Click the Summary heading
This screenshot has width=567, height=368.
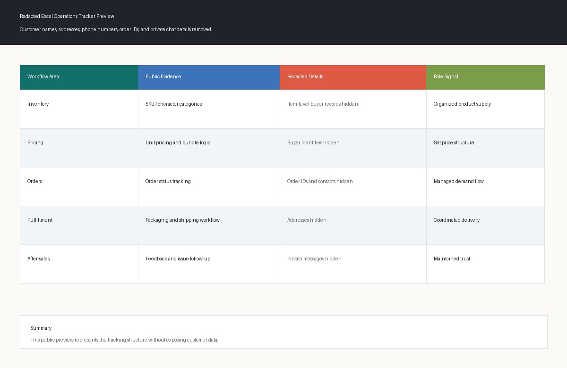(41, 328)
